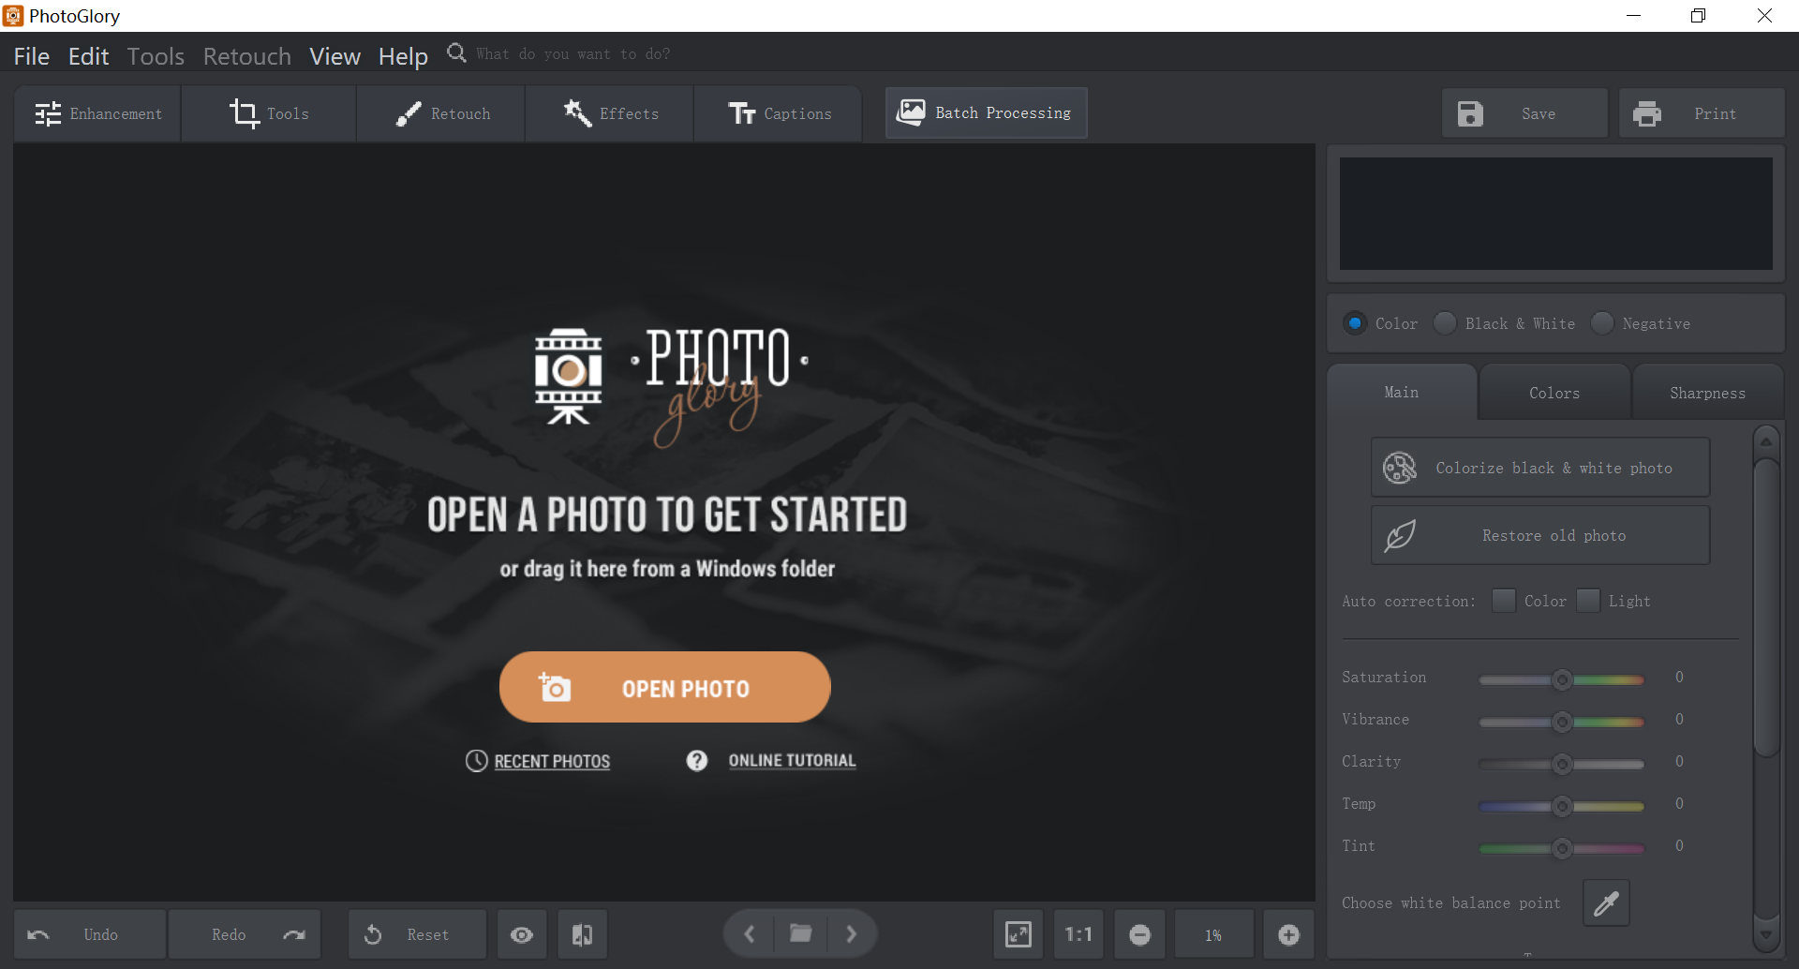This screenshot has width=1799, height=969.
Task: Open the Captions tab
Action: click(x=779, y=113)
